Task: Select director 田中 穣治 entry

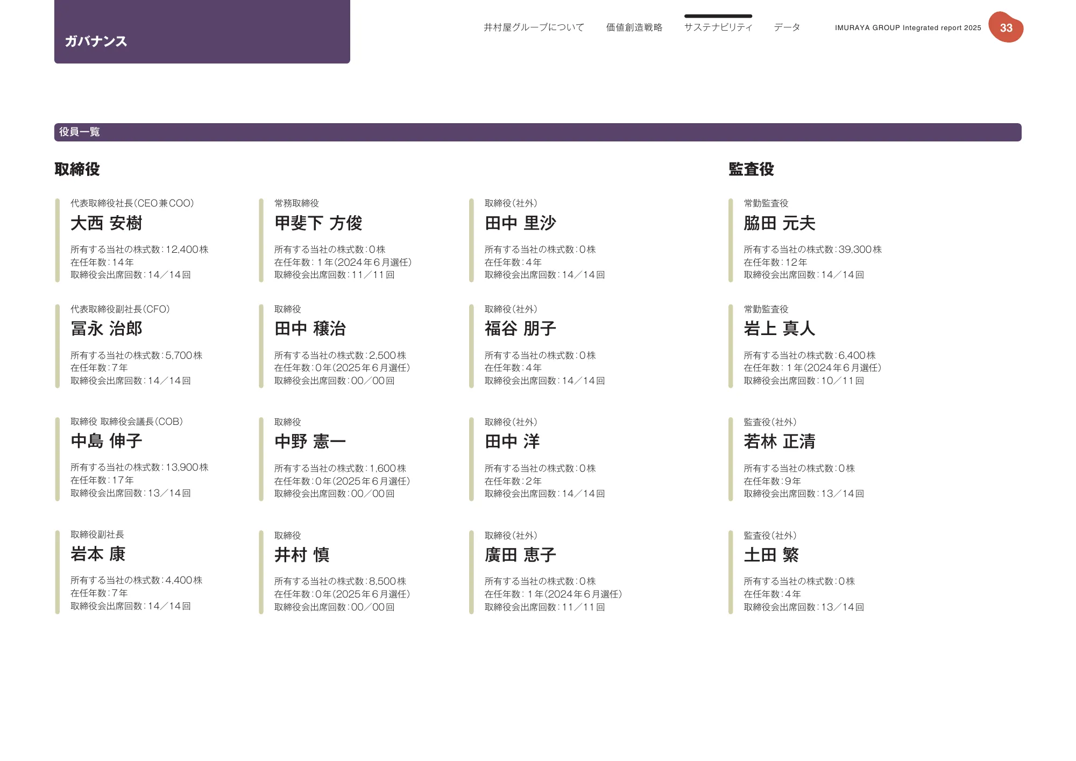Action: (310, 328)
